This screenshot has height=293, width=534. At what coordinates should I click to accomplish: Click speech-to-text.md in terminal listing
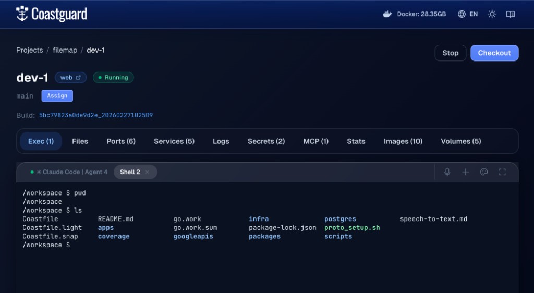pos(433,219)
